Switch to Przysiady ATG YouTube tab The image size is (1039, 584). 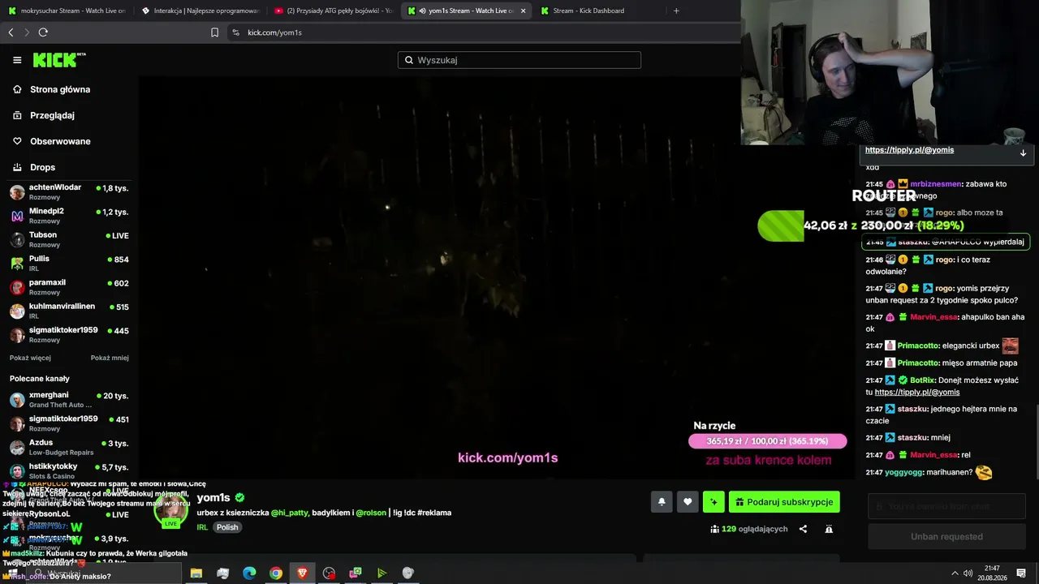click(333, 11)
